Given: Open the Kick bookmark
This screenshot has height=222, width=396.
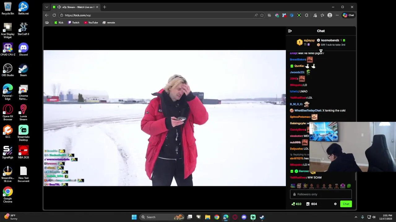Looking at the screenshot, I should coord(59,23).
